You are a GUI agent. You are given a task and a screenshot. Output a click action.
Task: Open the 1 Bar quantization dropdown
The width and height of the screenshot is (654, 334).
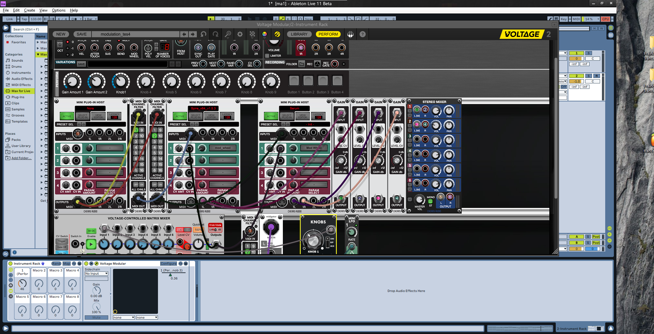pos(90,19)
